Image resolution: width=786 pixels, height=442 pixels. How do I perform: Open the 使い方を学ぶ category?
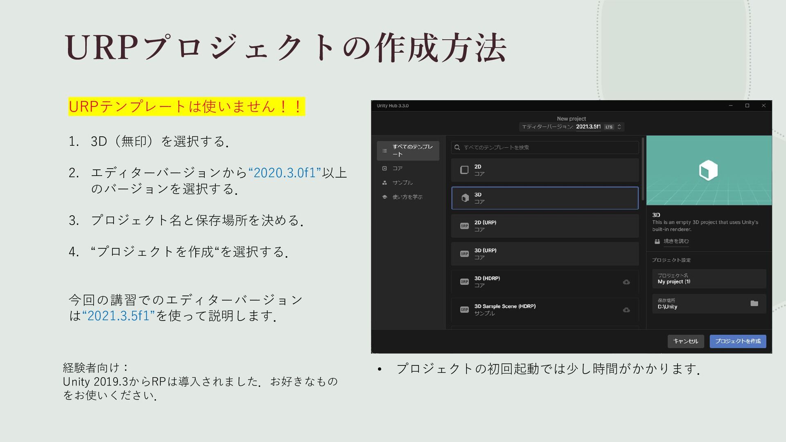pos(407,197)
